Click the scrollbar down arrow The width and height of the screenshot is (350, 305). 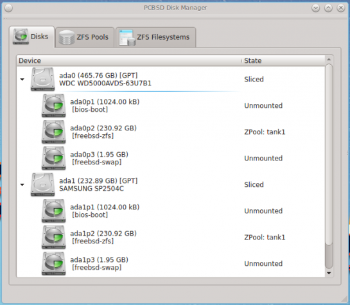tap(329, 273)
